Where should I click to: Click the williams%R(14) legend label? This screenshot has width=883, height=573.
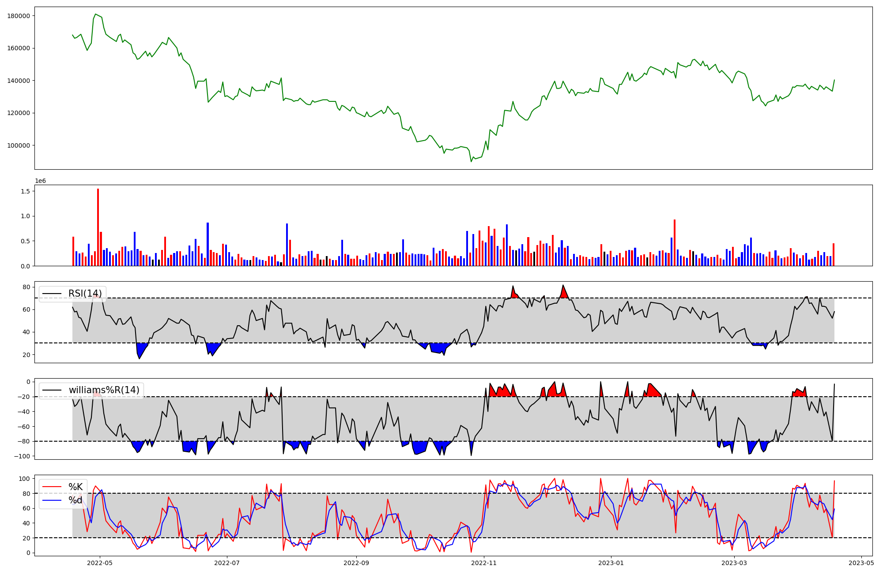point(104,390)
